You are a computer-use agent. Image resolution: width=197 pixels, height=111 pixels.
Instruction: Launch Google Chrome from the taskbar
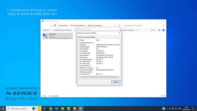point(50,109)
